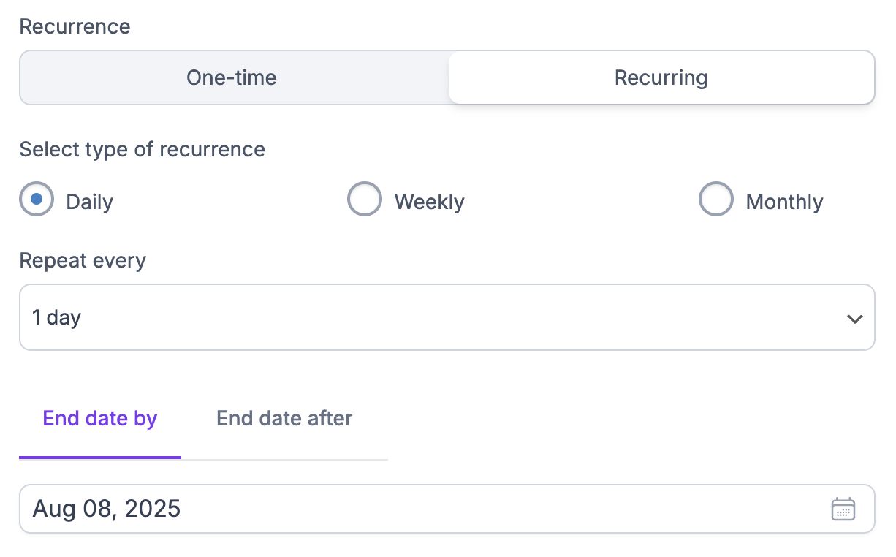Switch to the End date by tab
The image size is (896, 557).
pos(100,418)
